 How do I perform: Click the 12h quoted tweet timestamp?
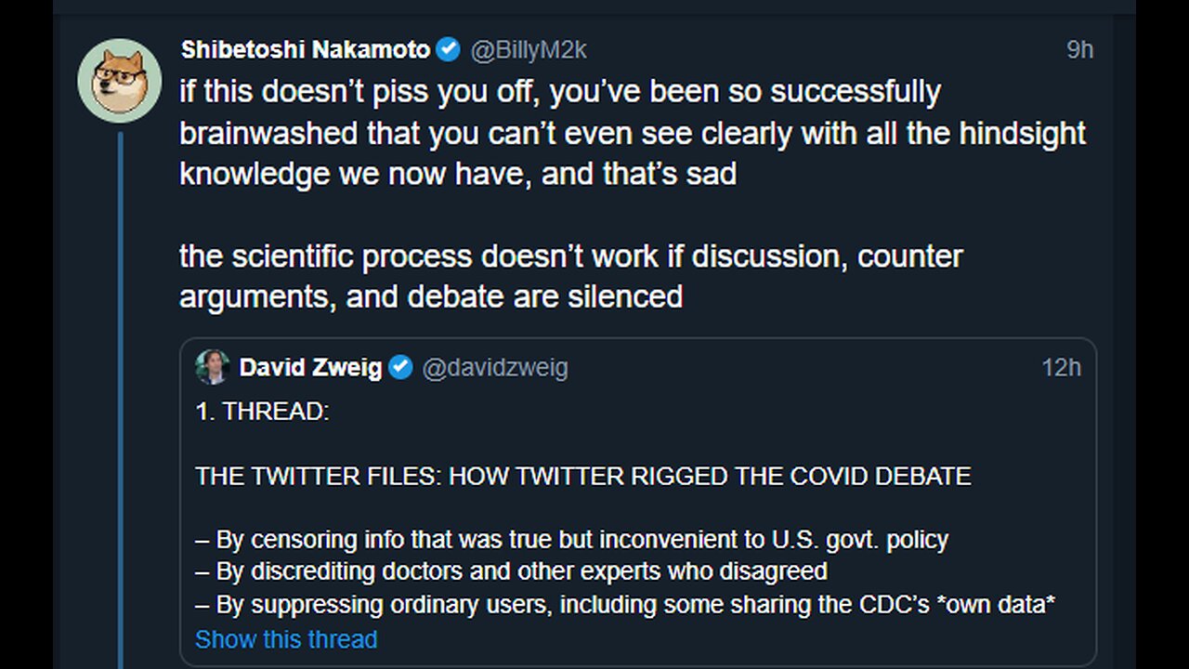point(1061,368)
